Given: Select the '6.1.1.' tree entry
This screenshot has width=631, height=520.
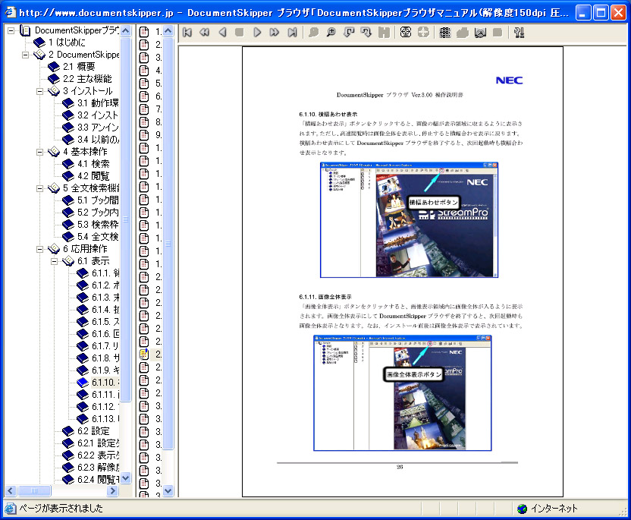Looking at the screenshot, I should click(105, 273).
